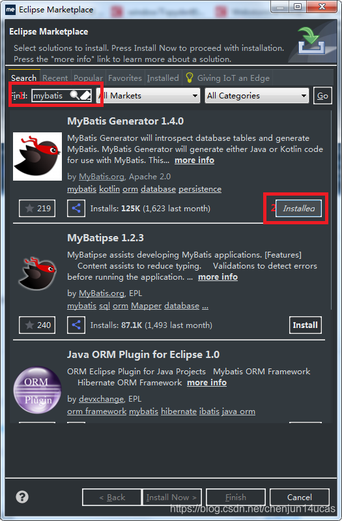The width and height of the screenshot is (342, 521).
Task: Click the MyBatipse bird logo
Action: pos(38,273)
